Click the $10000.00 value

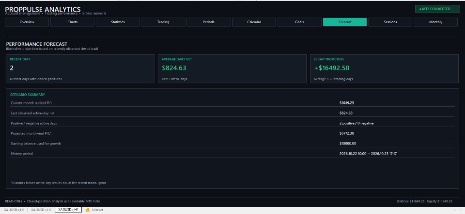348,143
